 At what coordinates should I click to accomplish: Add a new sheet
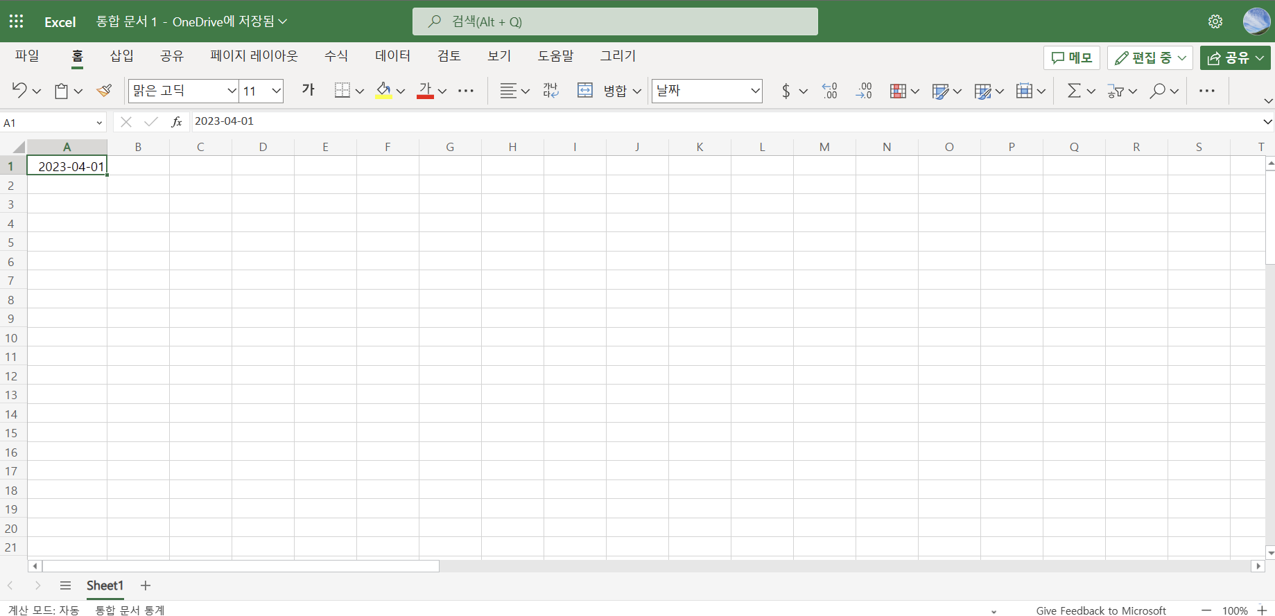[146, 586]
